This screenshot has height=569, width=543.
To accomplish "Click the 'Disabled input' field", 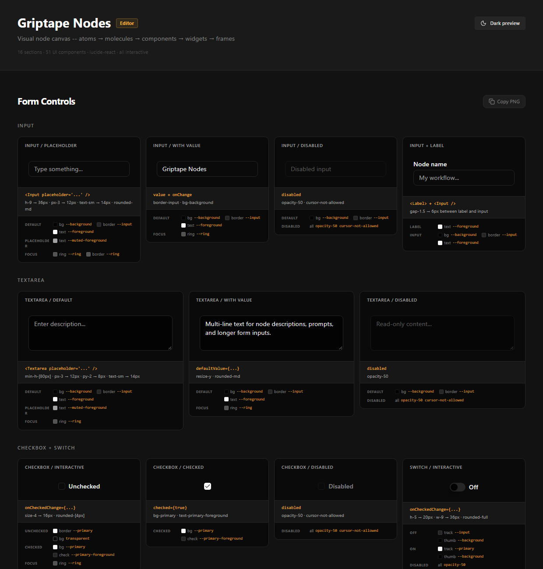I will tap(335, 169).
